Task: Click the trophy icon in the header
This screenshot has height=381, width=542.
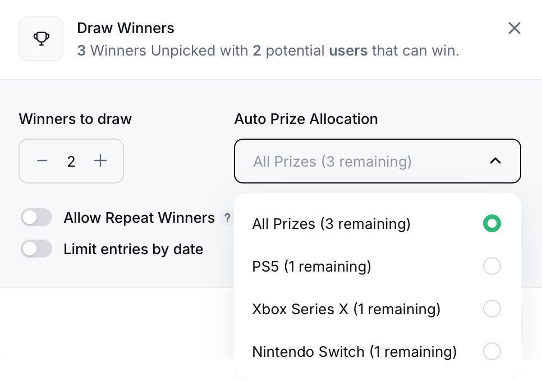Action: click(40, 38)
